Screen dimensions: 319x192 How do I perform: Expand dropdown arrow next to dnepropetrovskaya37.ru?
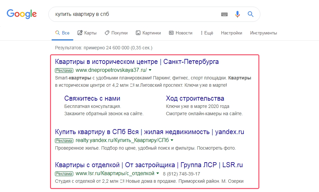click(x=150, y=70)
